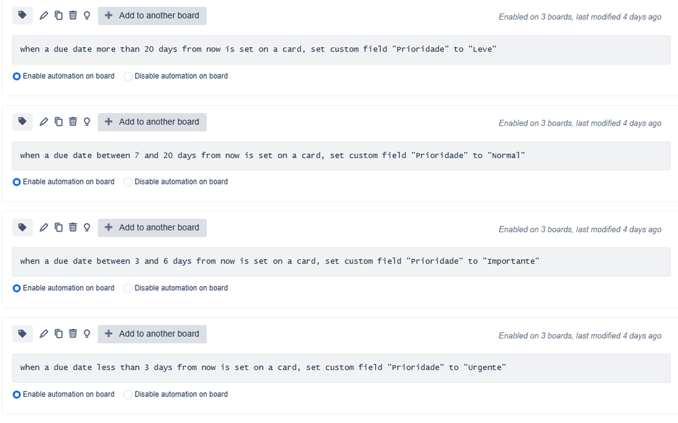Delete the "Urgente" rule with trash icon
The image size is (678, 423).
tap(73, 334)
